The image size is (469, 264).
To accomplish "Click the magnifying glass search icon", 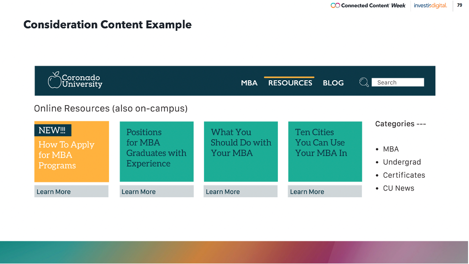I will 364,83.
